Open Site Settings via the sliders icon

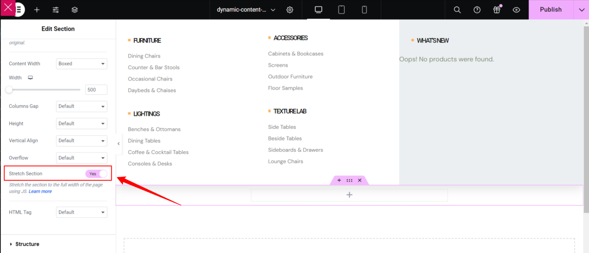tap(56, 10)
